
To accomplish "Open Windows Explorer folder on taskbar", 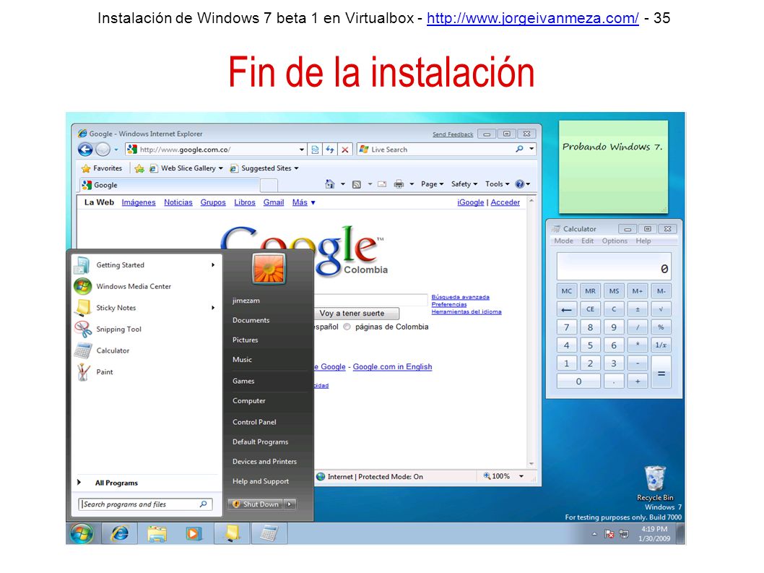I will pyautogui.click(x=157, y=533).
